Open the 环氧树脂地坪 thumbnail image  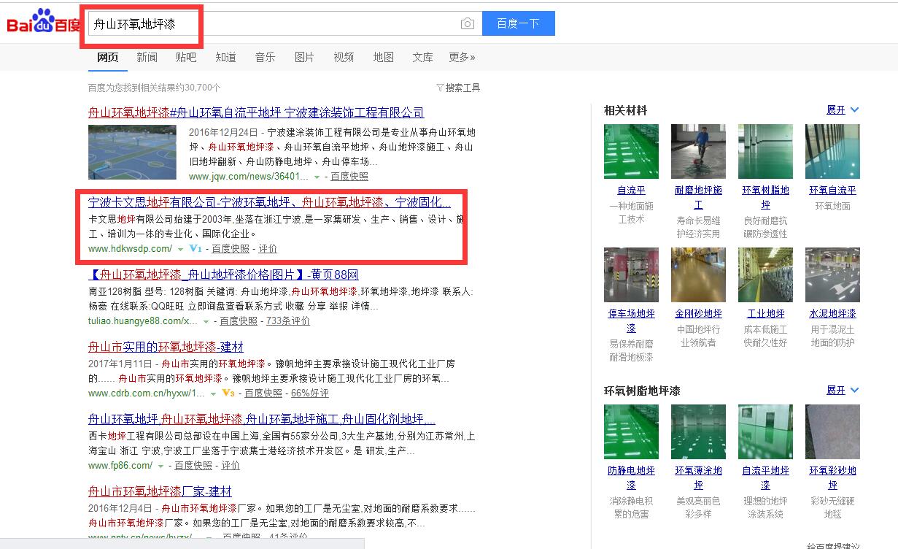tap(765, 151)
